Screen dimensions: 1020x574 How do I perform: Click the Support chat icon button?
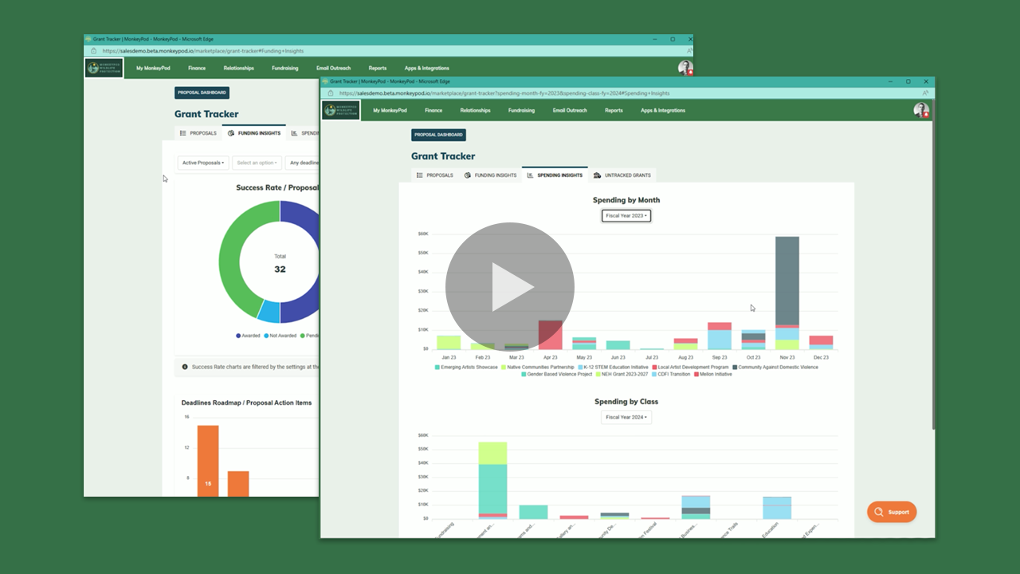click(892, 512)
